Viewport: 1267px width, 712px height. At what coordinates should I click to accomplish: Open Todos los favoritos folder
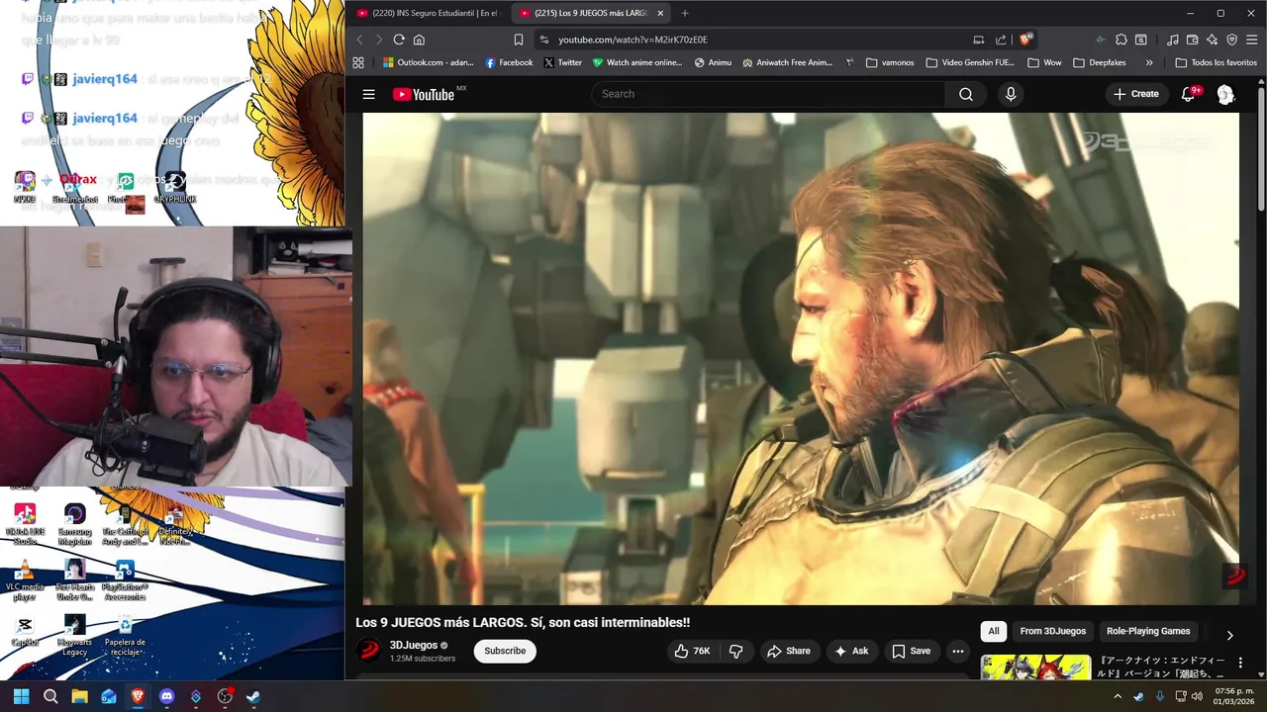1216,62
